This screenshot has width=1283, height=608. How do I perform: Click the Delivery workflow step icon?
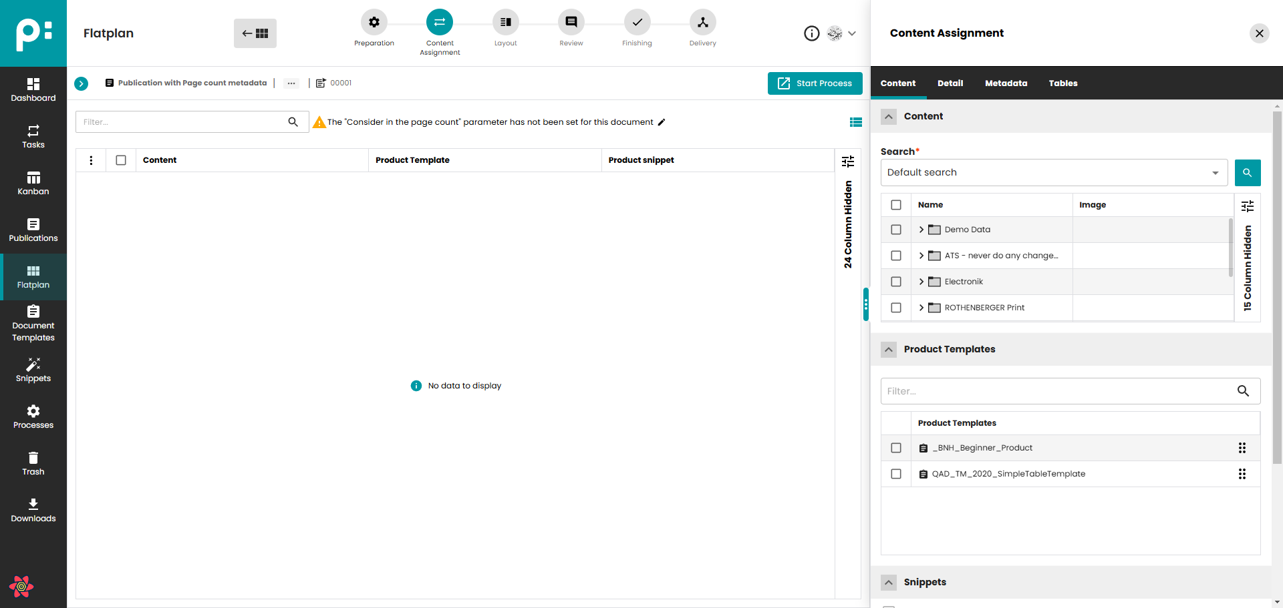pyautogui.click(x=702, y=23)
